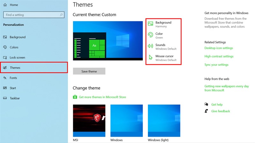255x143 pixels.
Task: Open Getting new wallpapers every day link
Action: coord(227,88)
